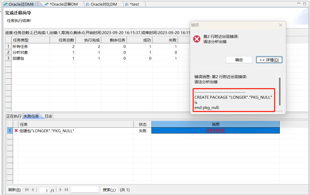Screen dimensions: 310x195
Task: Click the migration arrows icon on Oracle迁DM8 tab
Action: coord(5,4)
